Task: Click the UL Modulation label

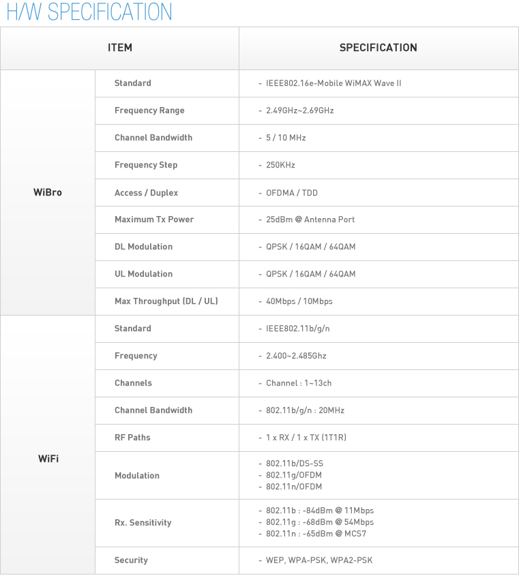Action: coord(143,274)
